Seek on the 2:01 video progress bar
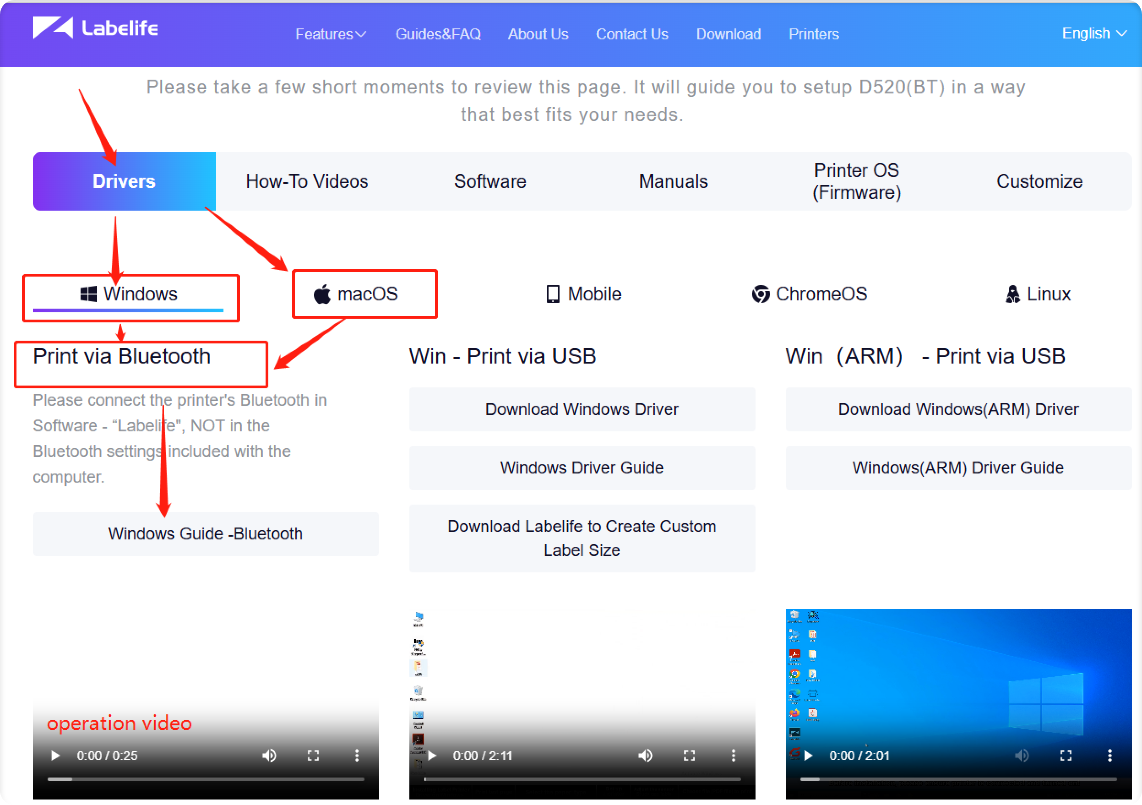This screenshot has height=805, width=1142. [959, 780]
